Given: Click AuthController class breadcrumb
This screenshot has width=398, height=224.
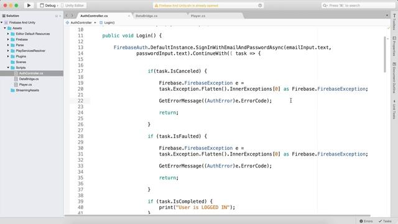Looking at the screenshot, I should [x=81, y=22].
